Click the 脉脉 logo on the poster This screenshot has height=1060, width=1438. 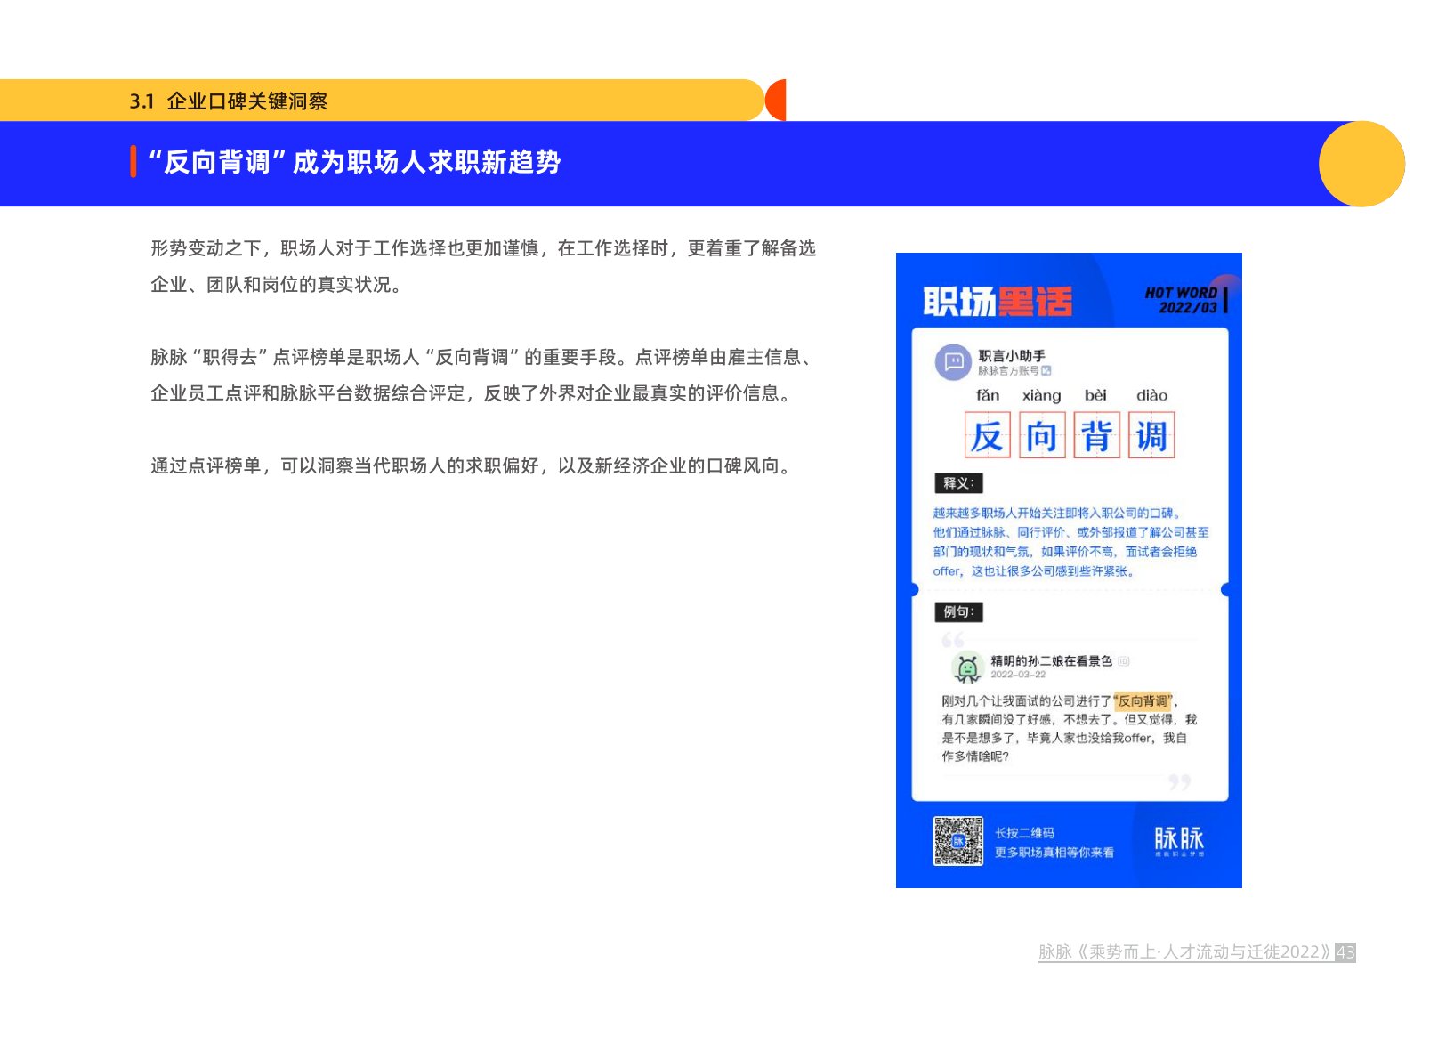(x=1179, y=841)
